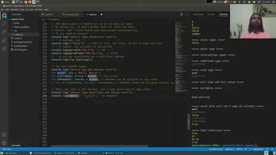The image size is (276, 155).
Task: Click the src breadcrumb segment
Action: point(43,19)
